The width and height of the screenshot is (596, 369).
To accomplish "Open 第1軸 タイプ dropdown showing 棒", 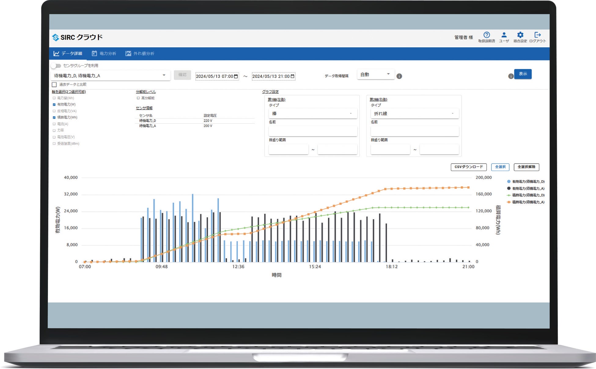I will click(313, 113).
